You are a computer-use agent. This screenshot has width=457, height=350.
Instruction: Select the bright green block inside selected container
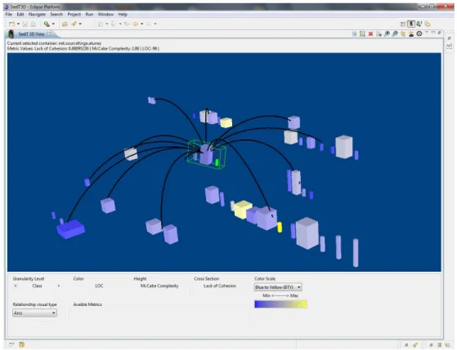point(217,162)
